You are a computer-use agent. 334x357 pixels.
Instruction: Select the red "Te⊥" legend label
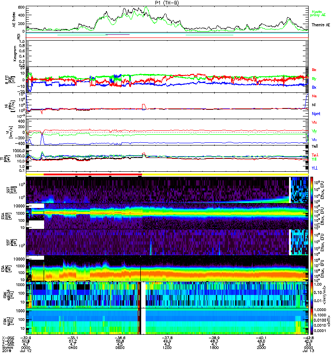pyautogui.click(x=314, y=155)
